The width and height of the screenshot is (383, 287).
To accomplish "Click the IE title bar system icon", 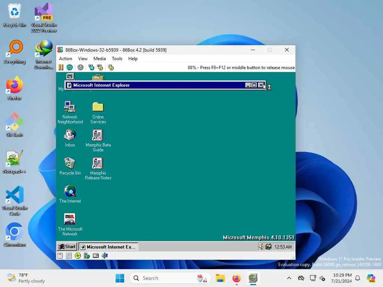I will (69, 85).
